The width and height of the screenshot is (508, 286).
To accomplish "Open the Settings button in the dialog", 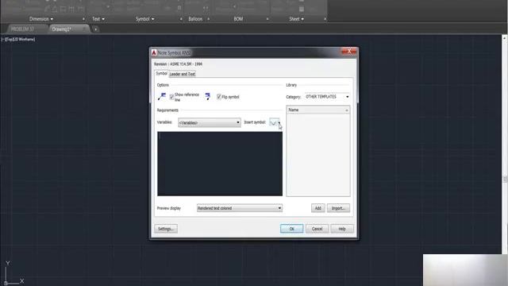I will point(166,229).
